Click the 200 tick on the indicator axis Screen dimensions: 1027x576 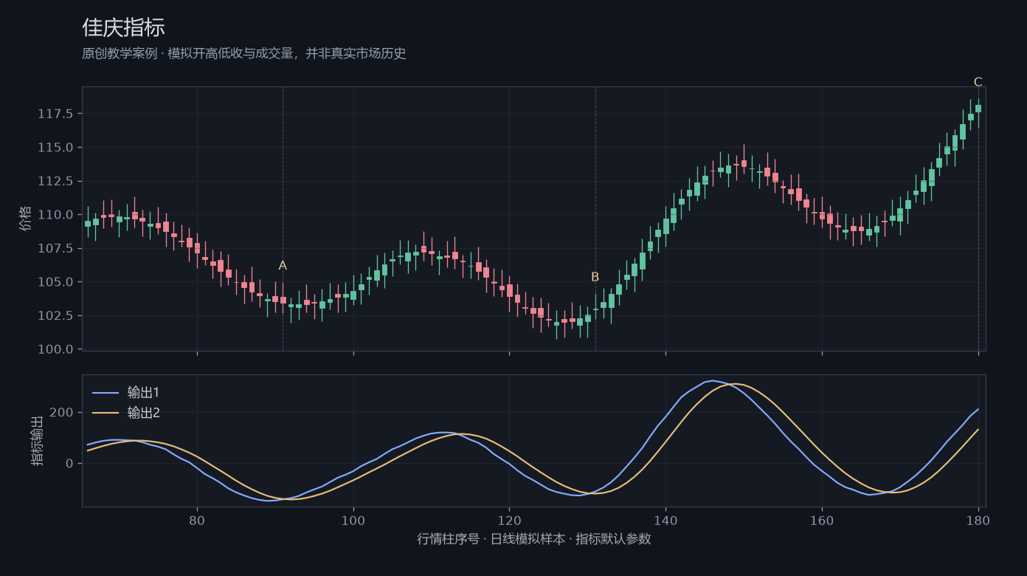[x=63, y=412]
